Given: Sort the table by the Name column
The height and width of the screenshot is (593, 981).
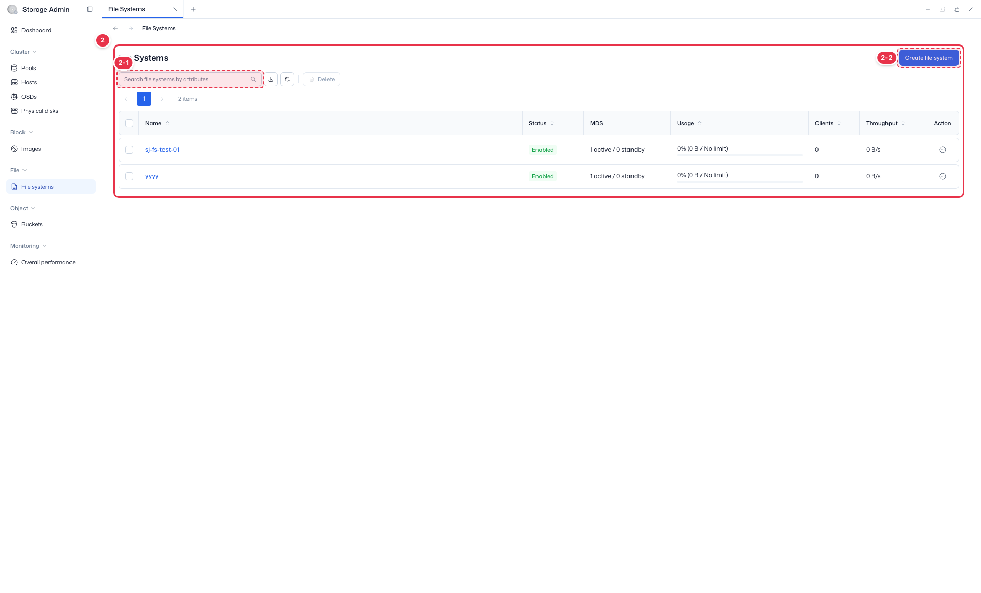Looking at the screenshot, I should pyautogui.click(x=167, y=123).
